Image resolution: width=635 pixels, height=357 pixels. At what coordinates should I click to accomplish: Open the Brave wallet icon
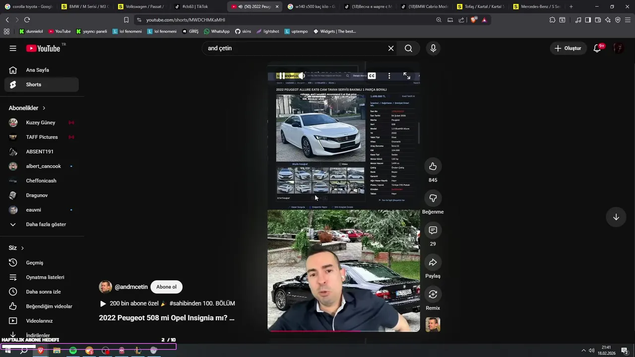click(598, 20)
